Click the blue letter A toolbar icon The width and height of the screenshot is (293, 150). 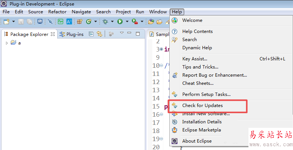69,21
